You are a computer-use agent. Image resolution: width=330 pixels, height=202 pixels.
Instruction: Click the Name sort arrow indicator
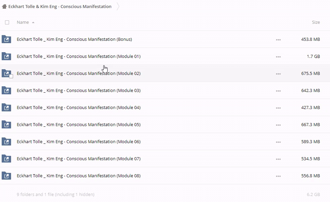pyautogui.click(x=33, y=22)
